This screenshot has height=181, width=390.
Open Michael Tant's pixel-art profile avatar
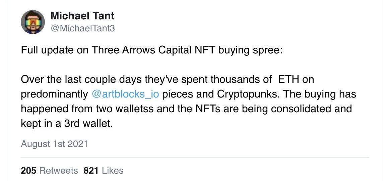[x=33, y=22]
